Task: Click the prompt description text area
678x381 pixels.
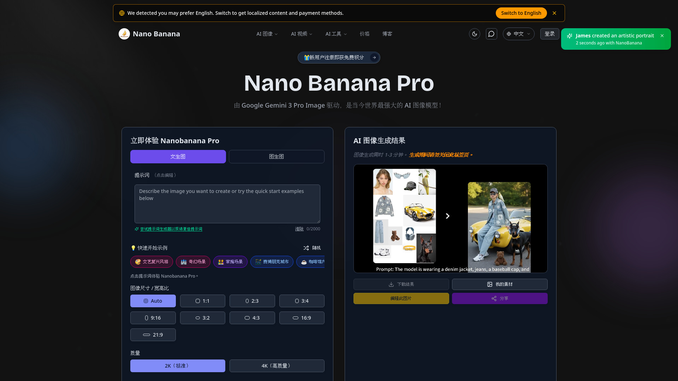Action: [x=227, y=204]
